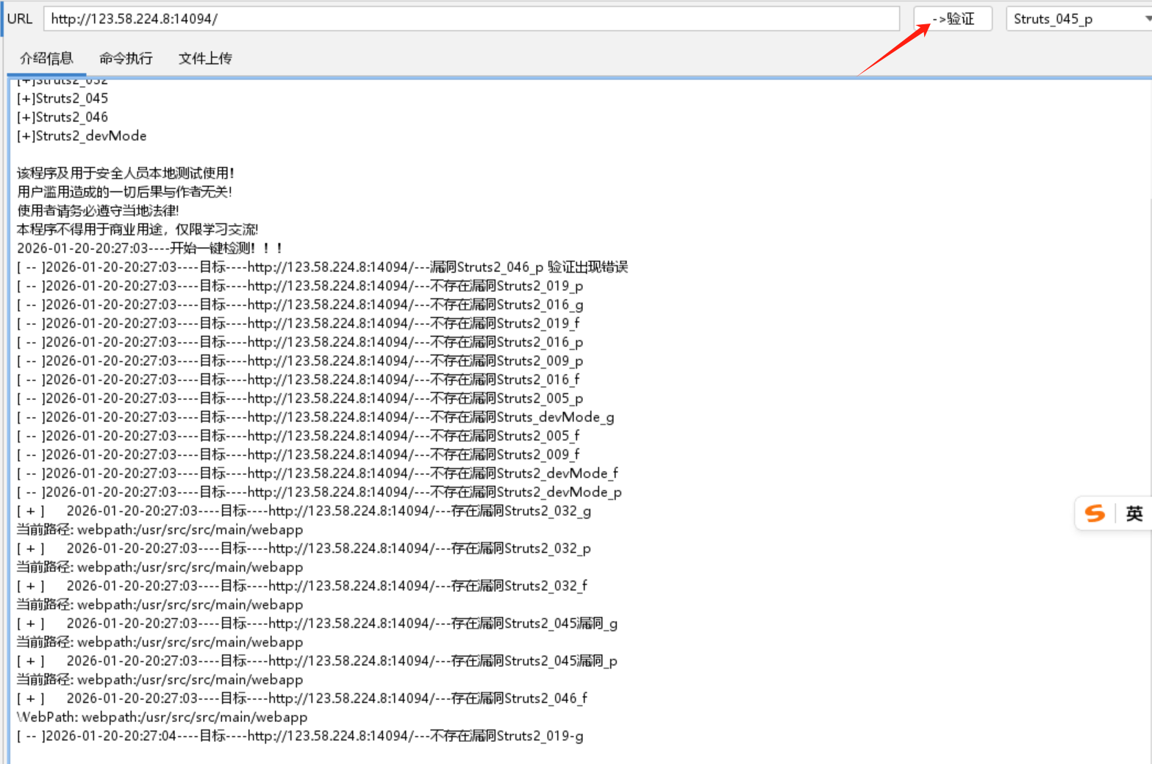Viewport: 1152px width, 764px height.
Task: Click the 不存在漏洞Struts2_019-g log line
Action: 300,736
